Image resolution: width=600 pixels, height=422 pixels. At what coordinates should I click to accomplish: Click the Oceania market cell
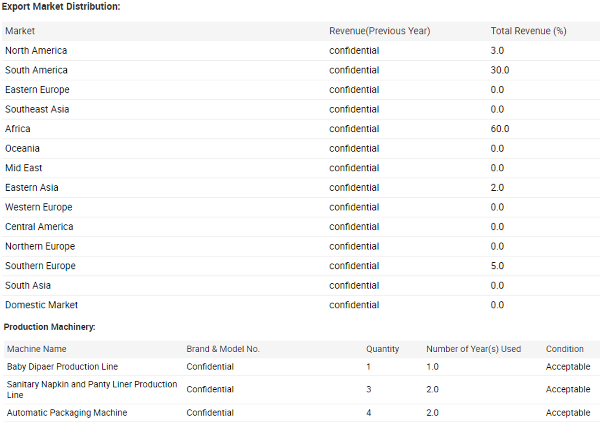[x=22, y=149]
